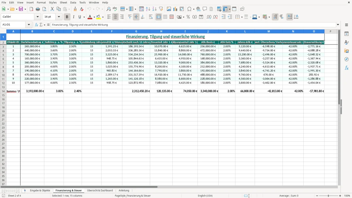The height and width of the screenshot is (198, 352).
Task: Toggle Merge and Center Cells
Action: (x=159, y=17)
